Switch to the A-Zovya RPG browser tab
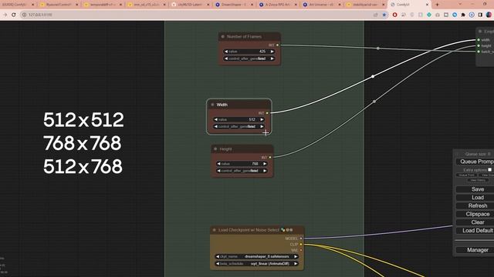Screen dimensions: 494x277 [x=279, y=5]
